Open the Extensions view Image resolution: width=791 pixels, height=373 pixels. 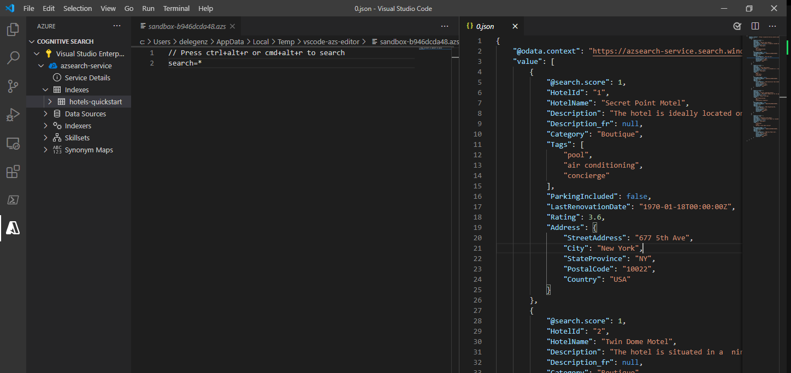point(13,172)
